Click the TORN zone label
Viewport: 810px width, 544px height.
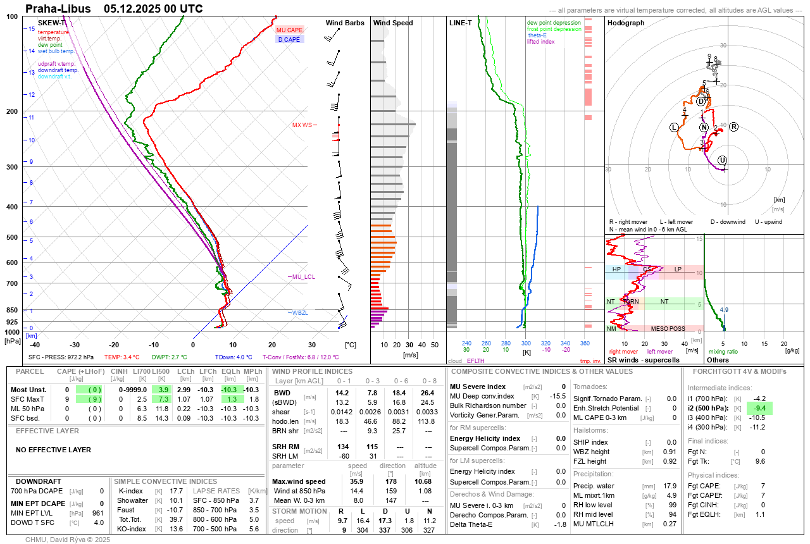click(632, 302)
